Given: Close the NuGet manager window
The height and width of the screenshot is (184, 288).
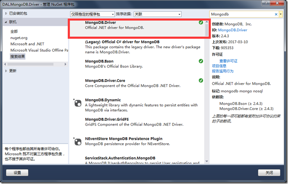Looking at the screenshot, I should pyautogui.click(x=277, y=3).
